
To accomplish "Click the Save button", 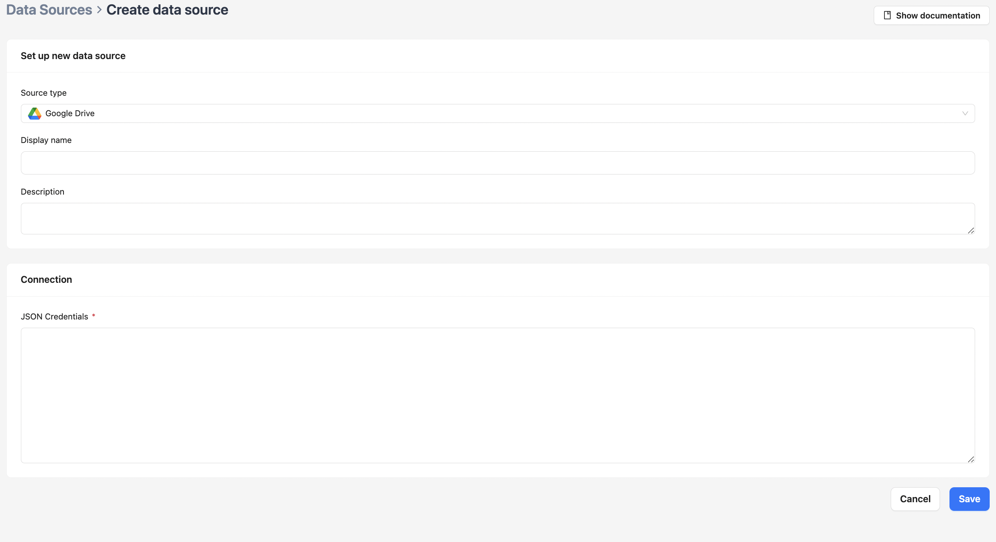I will tap(969, 499).
